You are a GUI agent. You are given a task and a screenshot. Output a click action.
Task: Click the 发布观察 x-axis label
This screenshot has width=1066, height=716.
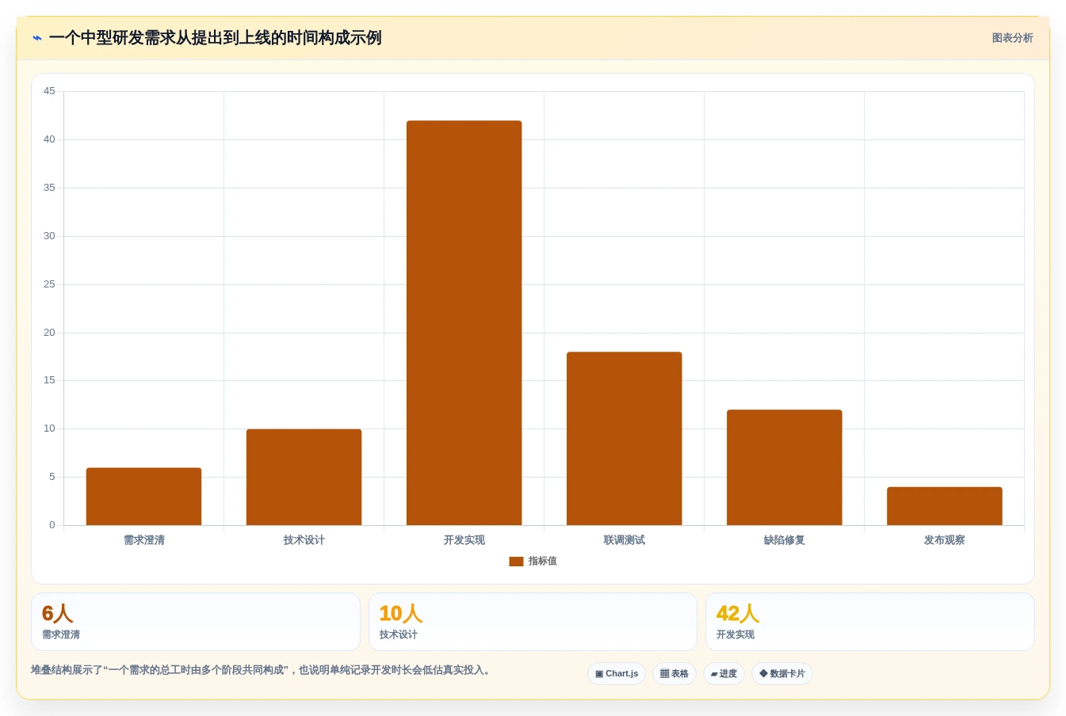pos(945,540)
